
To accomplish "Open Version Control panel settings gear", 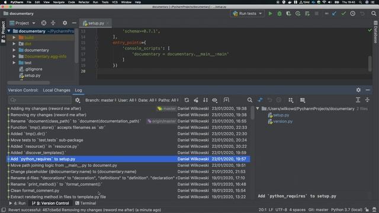I will coord(358,90).
